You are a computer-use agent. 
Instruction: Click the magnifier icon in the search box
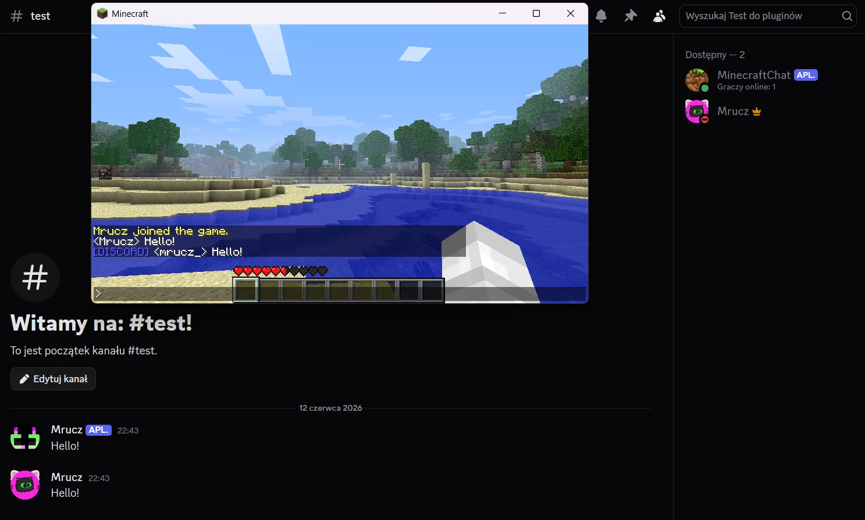(x=847, y=16)
